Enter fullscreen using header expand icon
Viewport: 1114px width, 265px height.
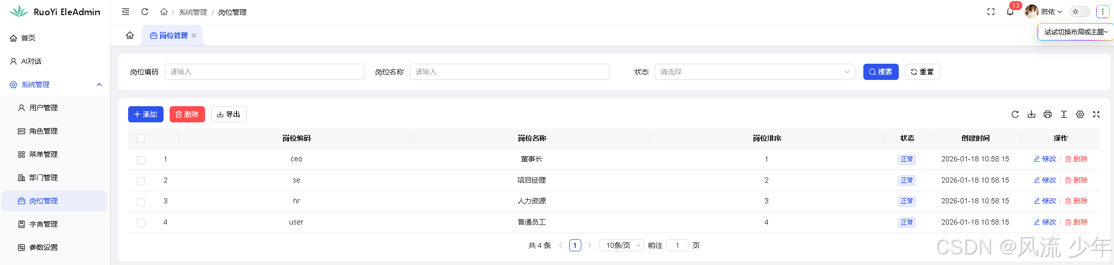coord(991,12)
